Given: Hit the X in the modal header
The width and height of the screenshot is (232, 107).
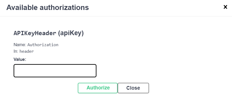Looking at the screenshot, I should [x=225, y=7].
